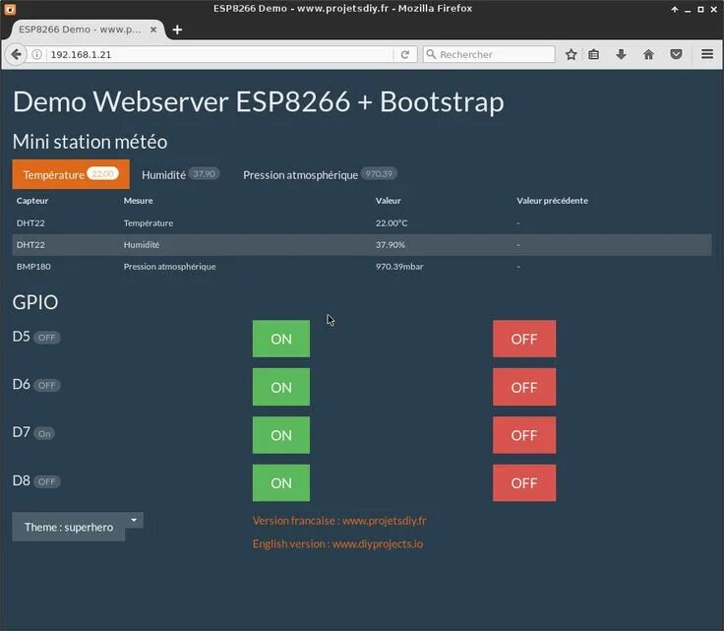This screenshot has width=724, height=631.
Task: Turn D8 OFF
Action: click(524, 482)
